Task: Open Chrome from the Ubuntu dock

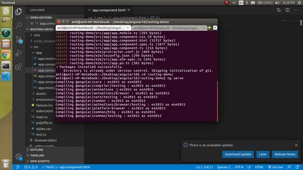Action: click(x=6, y=55)
